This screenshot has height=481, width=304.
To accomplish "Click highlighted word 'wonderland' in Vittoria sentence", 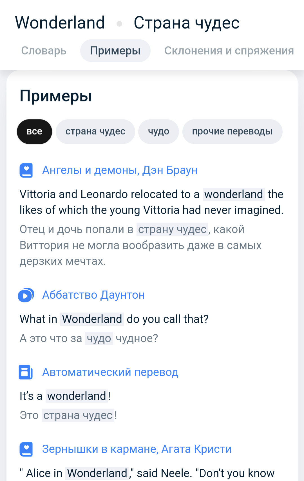I will pyautogui.click(x=233, y=194).
